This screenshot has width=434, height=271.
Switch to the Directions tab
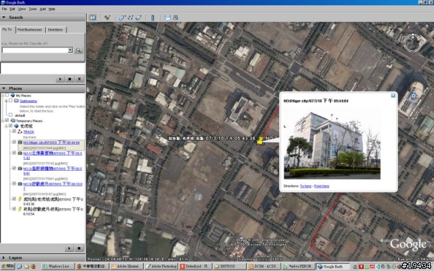click(x=55, y=30)
